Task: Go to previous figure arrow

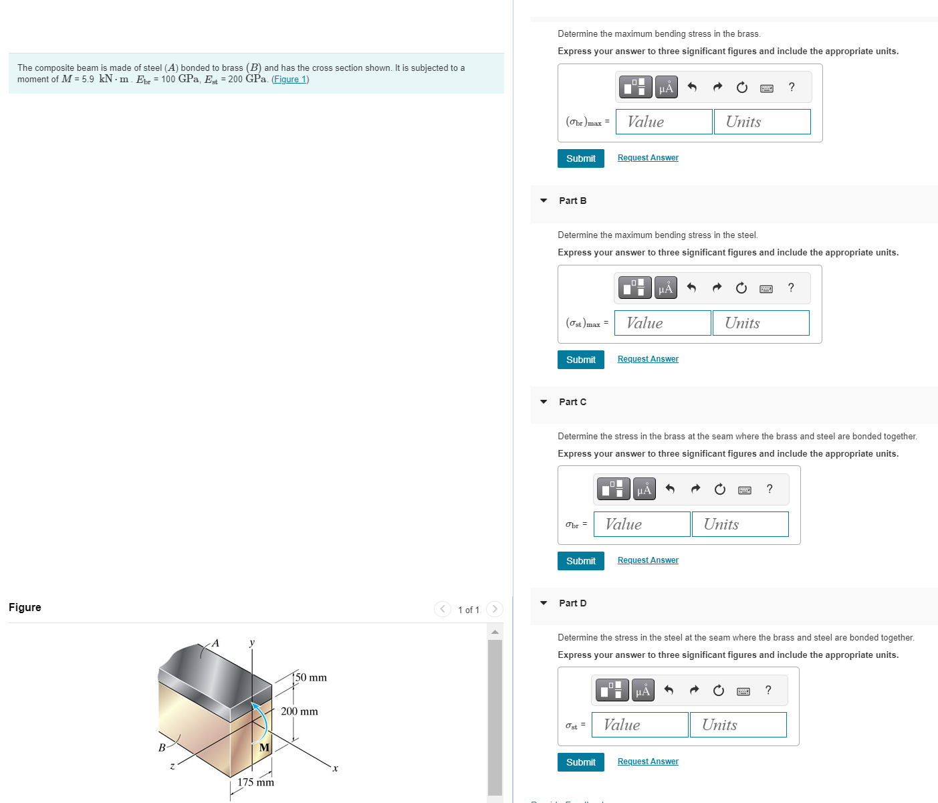Action: click(x=443, y=609)
